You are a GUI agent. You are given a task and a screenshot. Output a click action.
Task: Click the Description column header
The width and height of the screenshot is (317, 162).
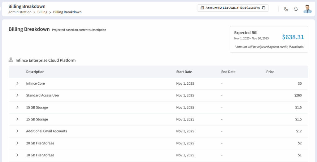click(35, 72)
